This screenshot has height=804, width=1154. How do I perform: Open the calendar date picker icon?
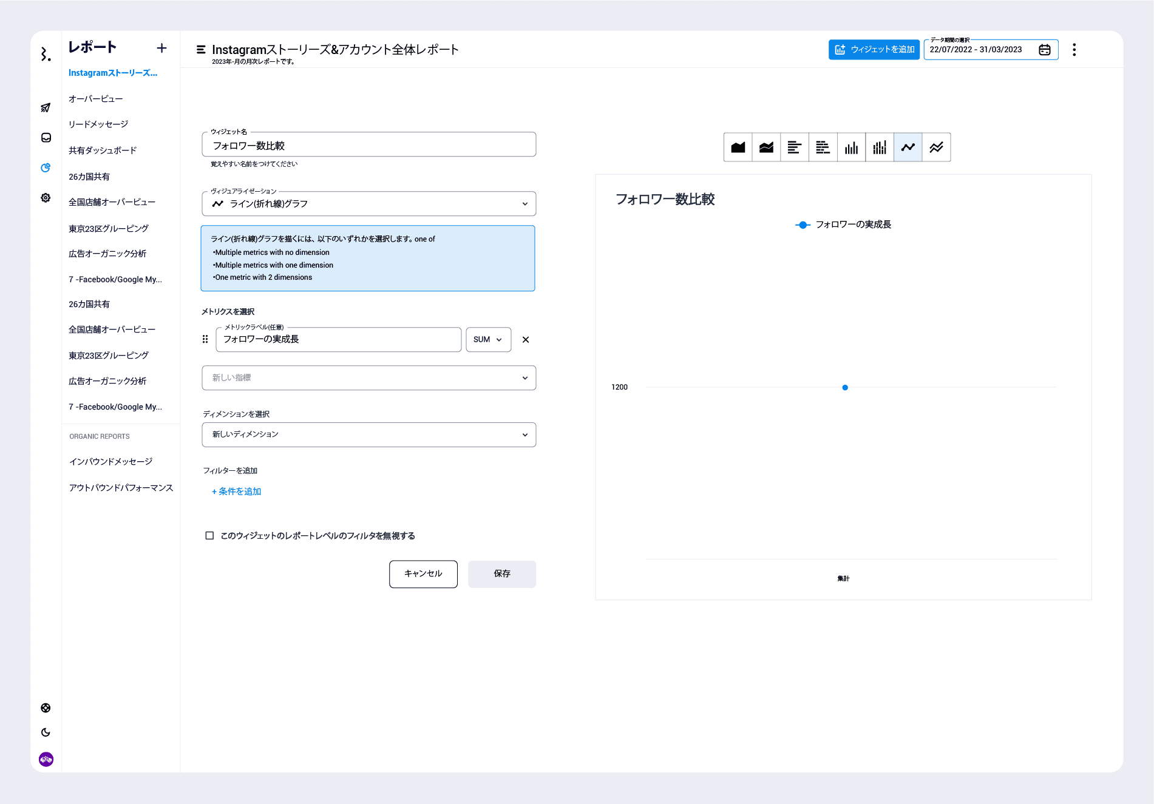coord(1044,50)
